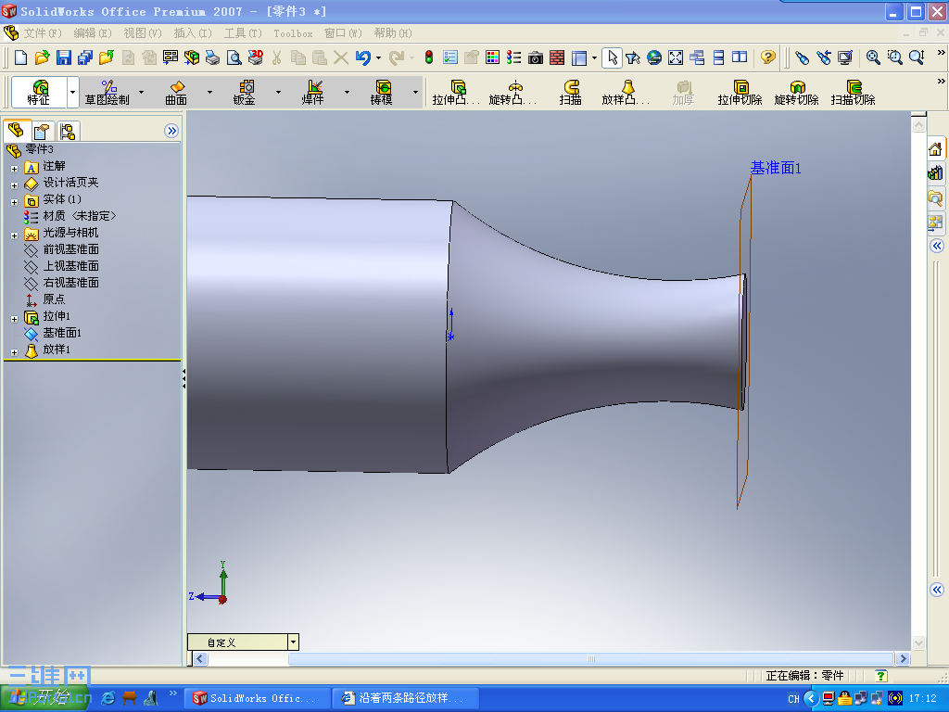The height and width of the screenshot is (712, 949).
Task: Open the view orientation 自定义 dropdown
Action: tap(292, 642)
